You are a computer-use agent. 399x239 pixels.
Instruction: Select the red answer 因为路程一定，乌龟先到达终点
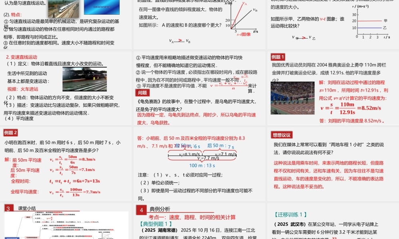(169, 115)
